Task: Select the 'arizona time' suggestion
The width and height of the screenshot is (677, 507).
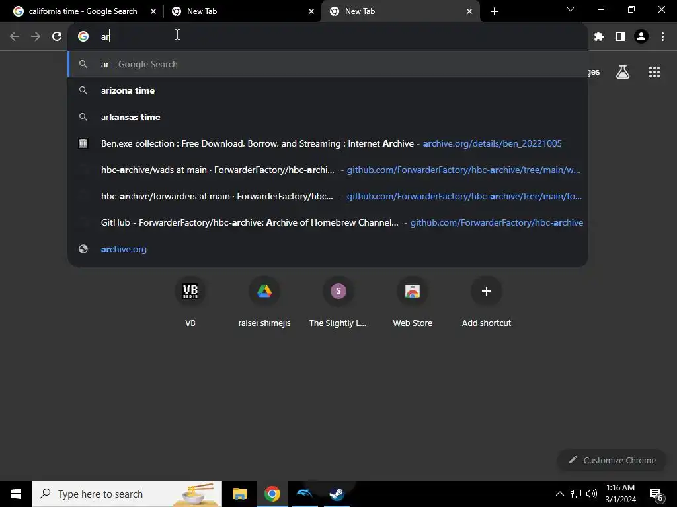Action: coord(328,90)
